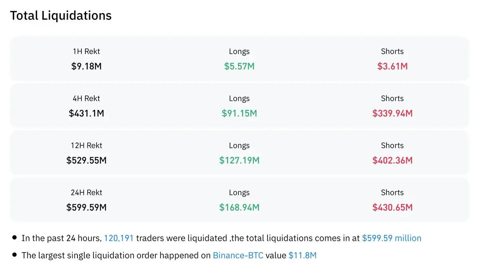The height and width of the screenshot is (276, 479).
Task: Click the 12H Longs value $127.19M
Action: (x=239, y=160)
